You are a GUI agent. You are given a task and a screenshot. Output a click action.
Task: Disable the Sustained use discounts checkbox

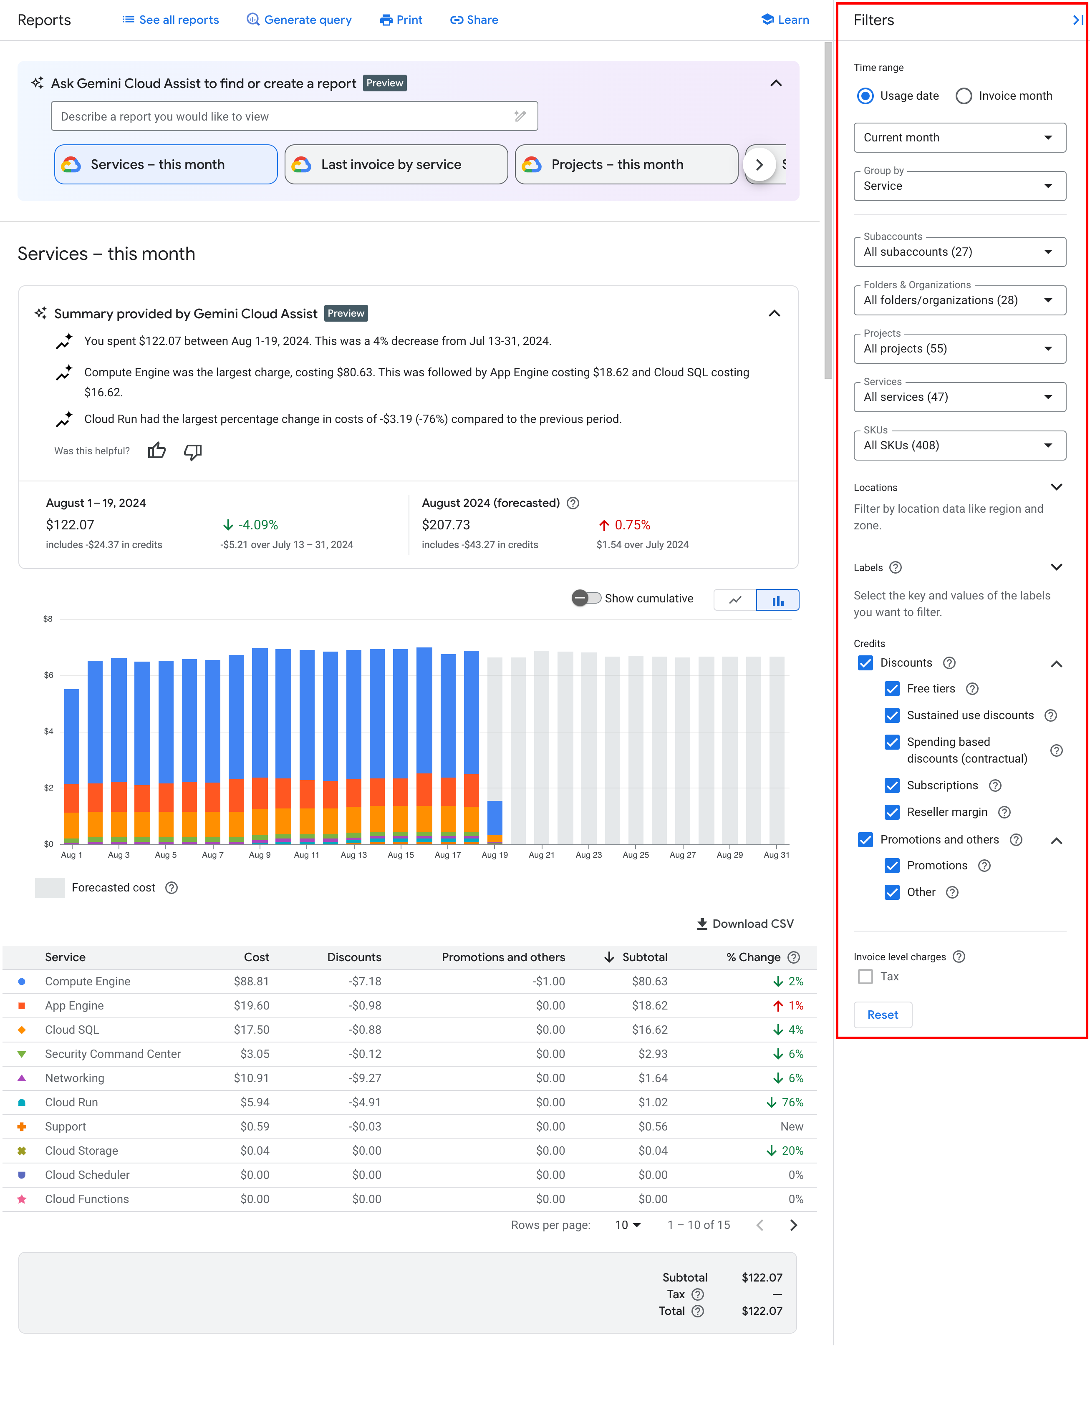click(x=892, y=715)
